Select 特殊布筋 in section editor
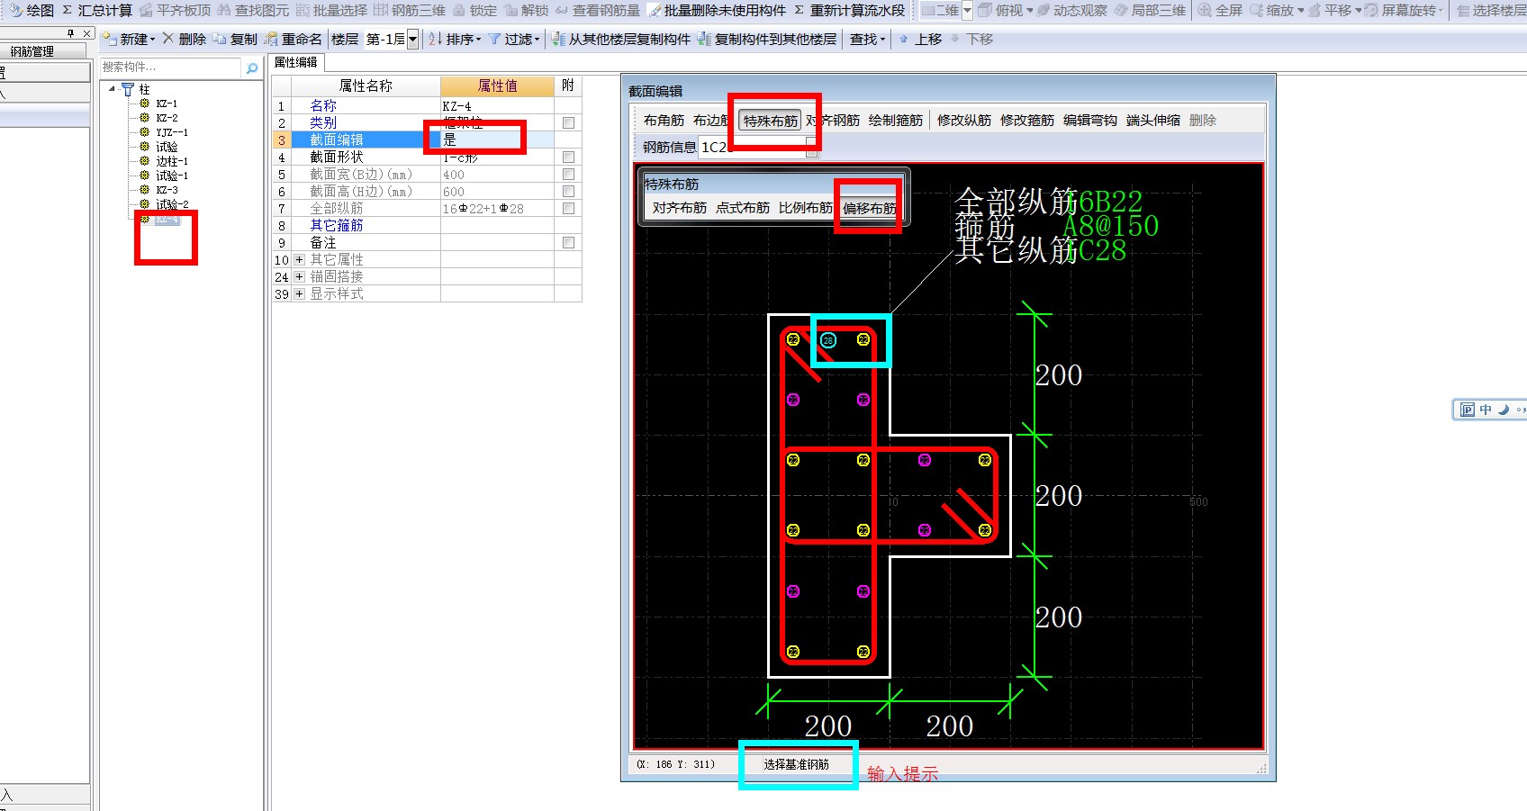This screenshot has height=811, width=1527. click(x=771, y=121)
